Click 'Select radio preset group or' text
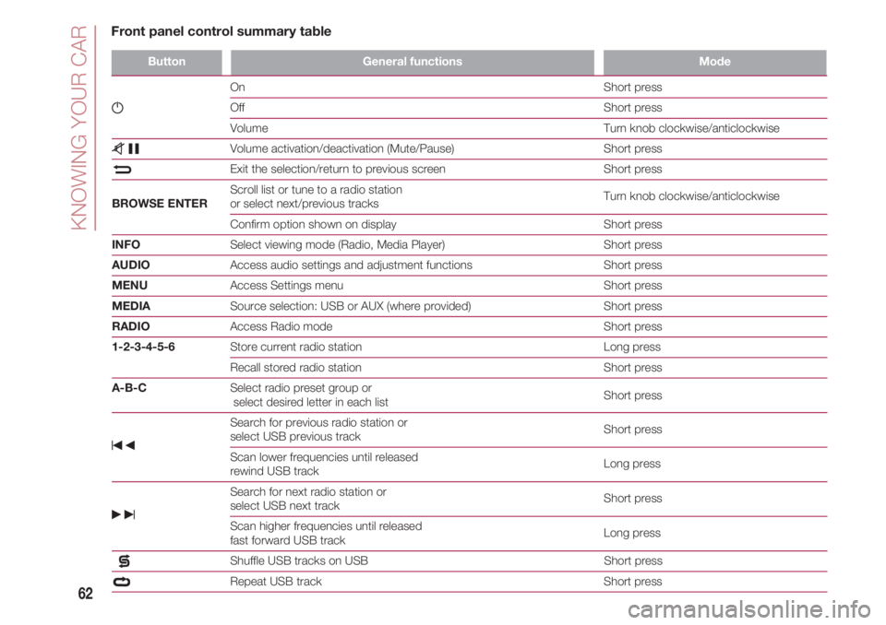Viewport: 886px width, 625px height. [301, 388]
